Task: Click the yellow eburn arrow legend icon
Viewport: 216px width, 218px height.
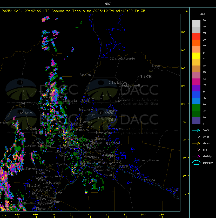Action: click(196, 143)
